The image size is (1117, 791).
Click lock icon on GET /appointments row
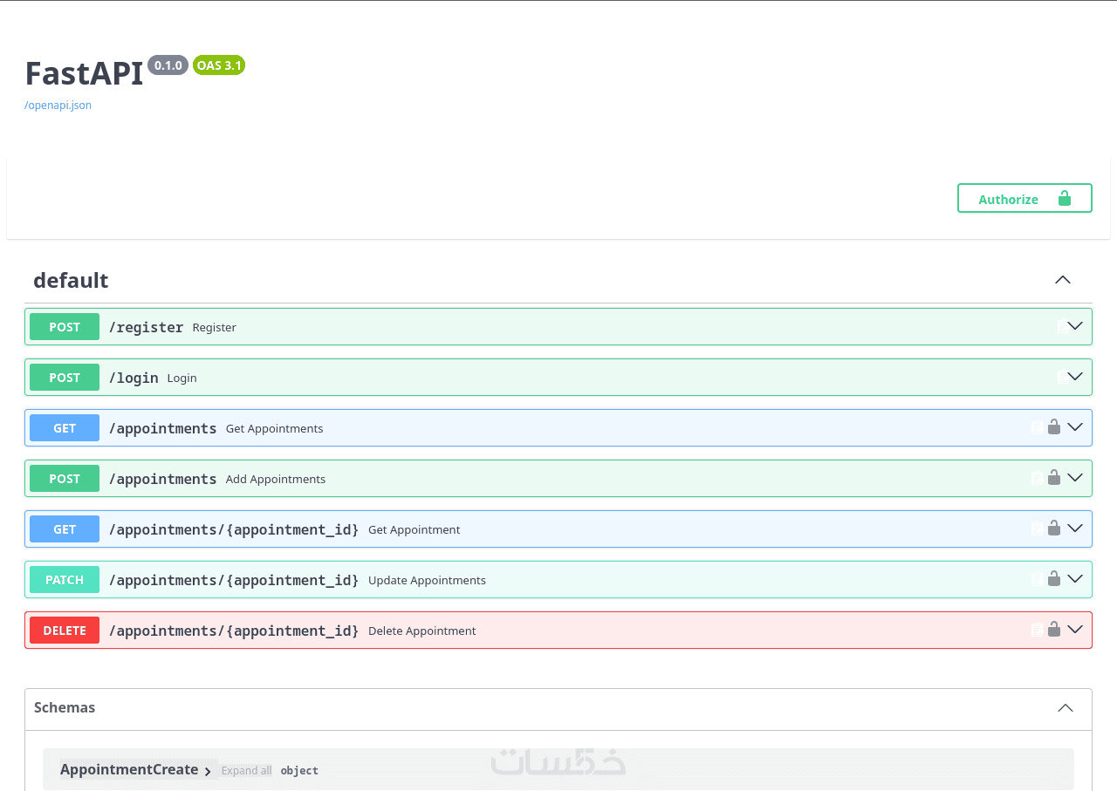tap(1054, 427)
